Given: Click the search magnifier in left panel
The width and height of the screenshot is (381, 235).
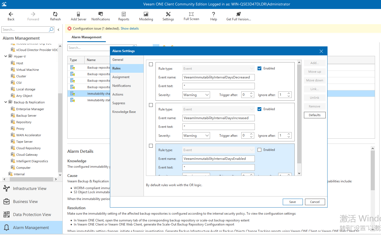Looking at the screenshot, I should [x=51, y=30].
